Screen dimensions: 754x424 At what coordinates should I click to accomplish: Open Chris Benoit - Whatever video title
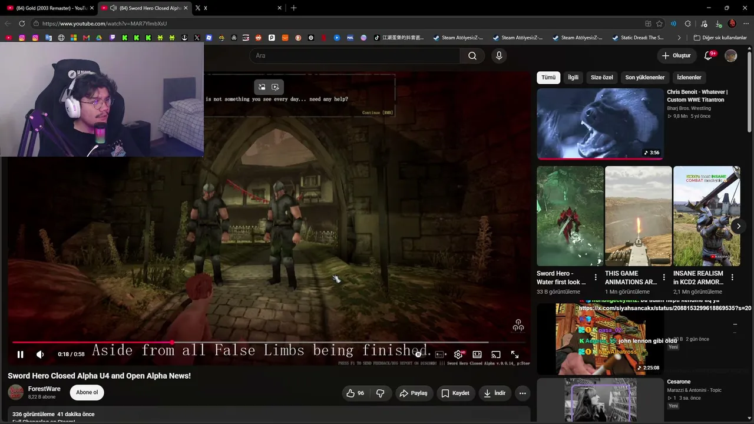[697, 96]
